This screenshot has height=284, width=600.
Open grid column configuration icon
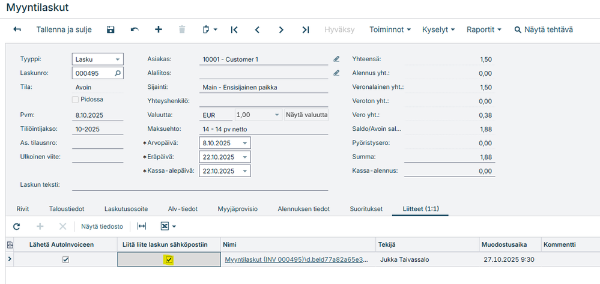(x=10, y=244)
